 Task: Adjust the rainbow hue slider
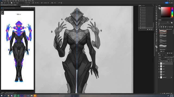click(172, 12)
